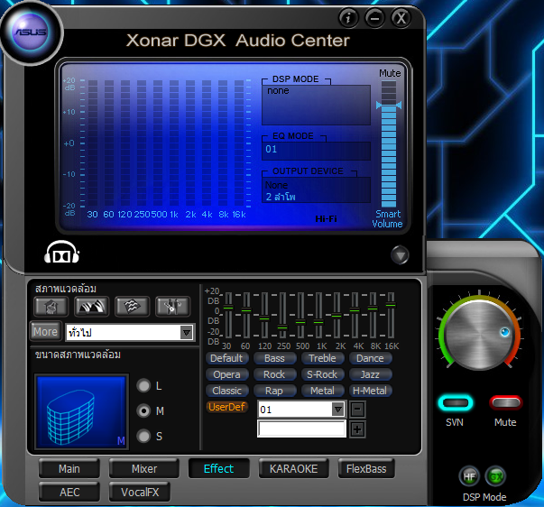Toggle the red Mute button
The height and width of the screenshot is (507, 544).
click(506, 403)
